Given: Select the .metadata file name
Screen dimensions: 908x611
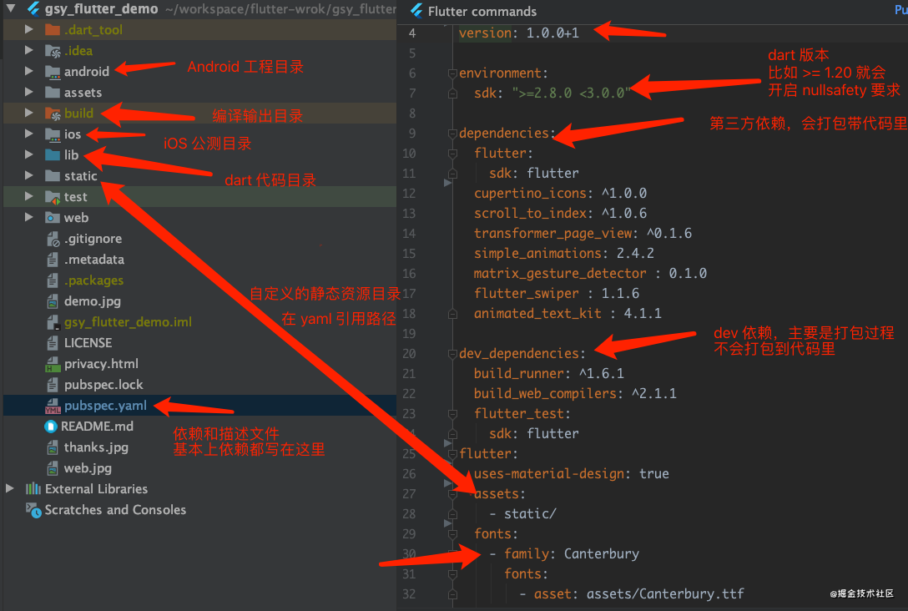Looking at the screenshot, I should [93, 260].
